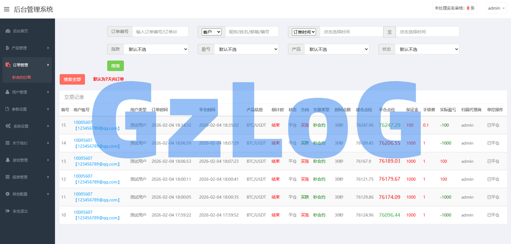Image resolution: width=511 pixels, height=244 pixels.
Task: Expand the 报表管理 sidebar menu
Action: 27,177
